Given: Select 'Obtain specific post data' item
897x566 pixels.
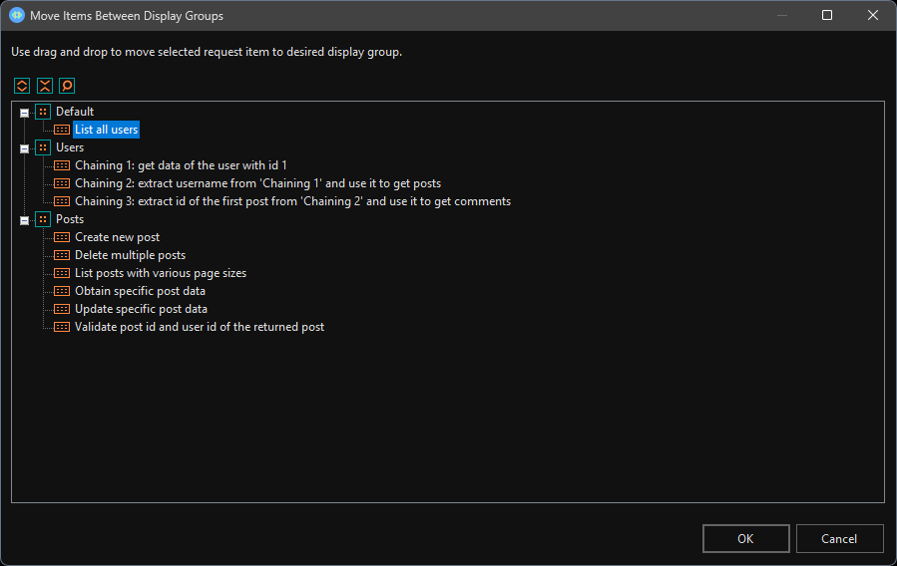Looking at the screenshot, I should (140, 291).
